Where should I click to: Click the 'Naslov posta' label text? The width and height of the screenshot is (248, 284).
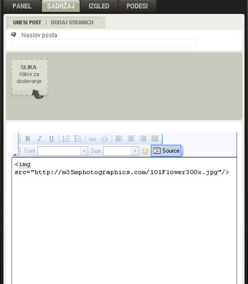[x=39, y=35]
